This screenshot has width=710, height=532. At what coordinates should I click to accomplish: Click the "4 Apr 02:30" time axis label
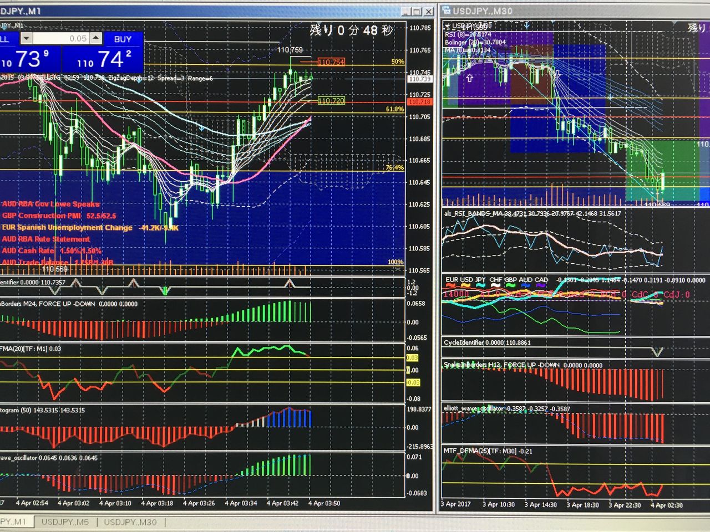pos(667,505)
